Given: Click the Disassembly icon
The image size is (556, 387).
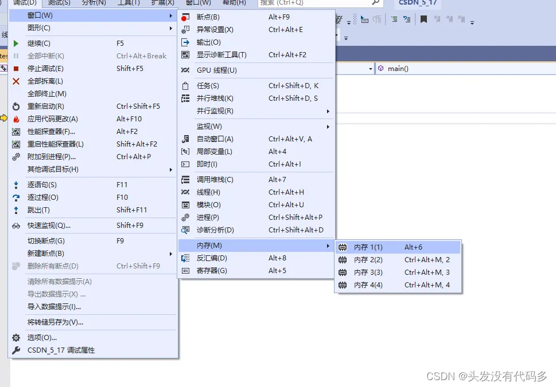Looking at the screenshot, I should (185, 258).
